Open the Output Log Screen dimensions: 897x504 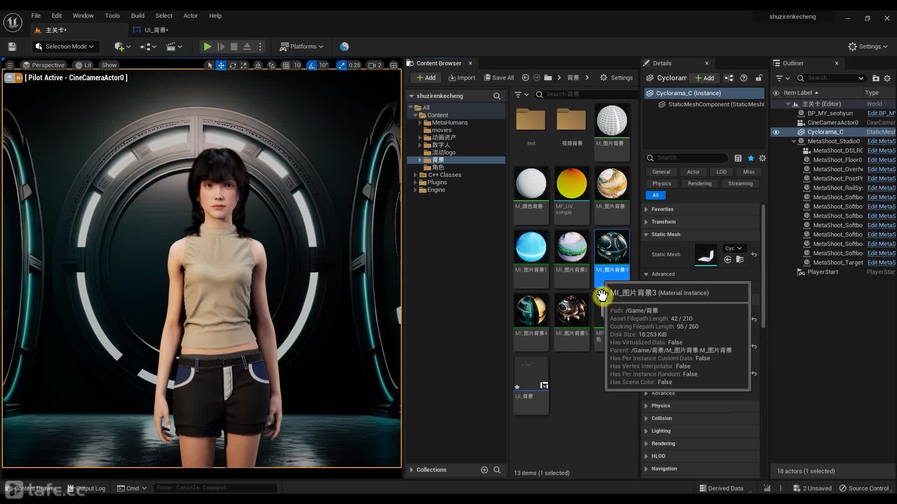tap(86, 488)
